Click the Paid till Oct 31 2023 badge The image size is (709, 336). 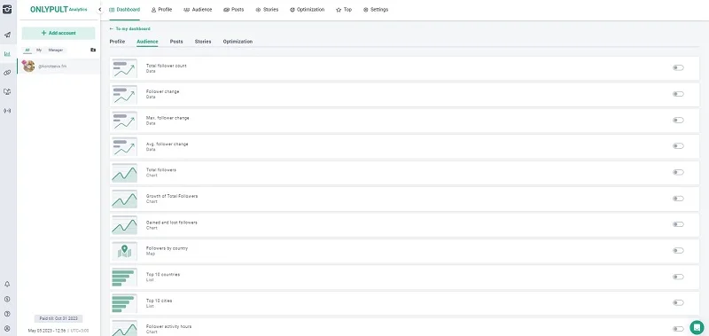[58, 319]
